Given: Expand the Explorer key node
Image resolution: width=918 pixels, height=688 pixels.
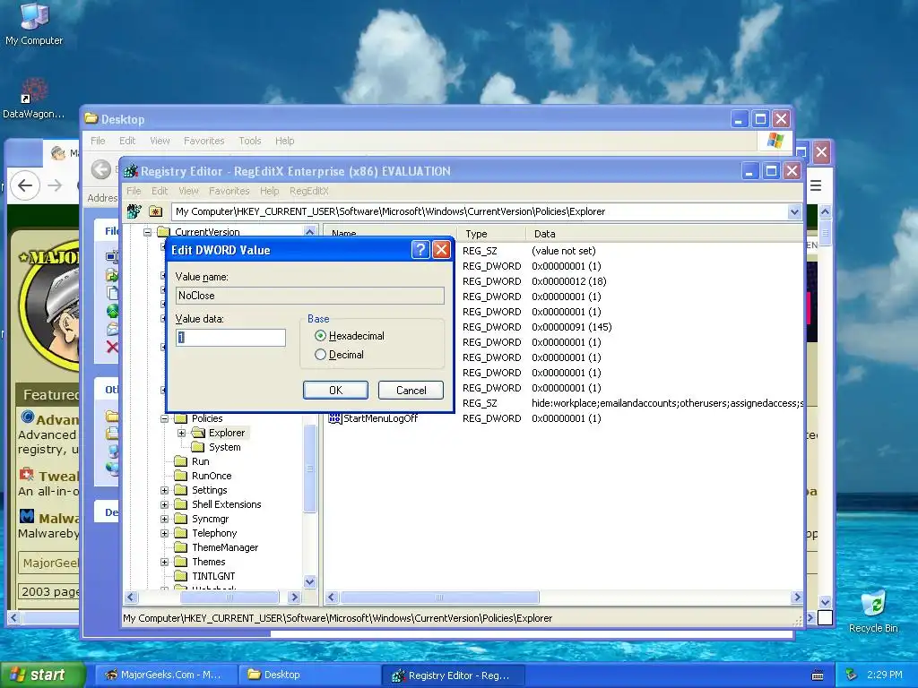Looking at the screenshot, I should pyautogui.click(x=181, y=433).
